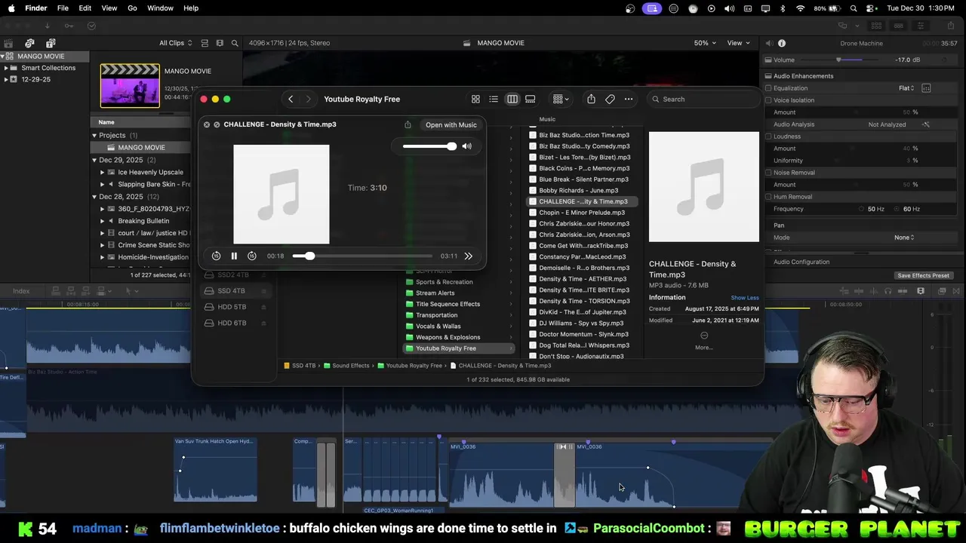Click the speaker icon in the preview player
Screen dimensions: 966x543
pyautogui.click(x=466, y=146)
